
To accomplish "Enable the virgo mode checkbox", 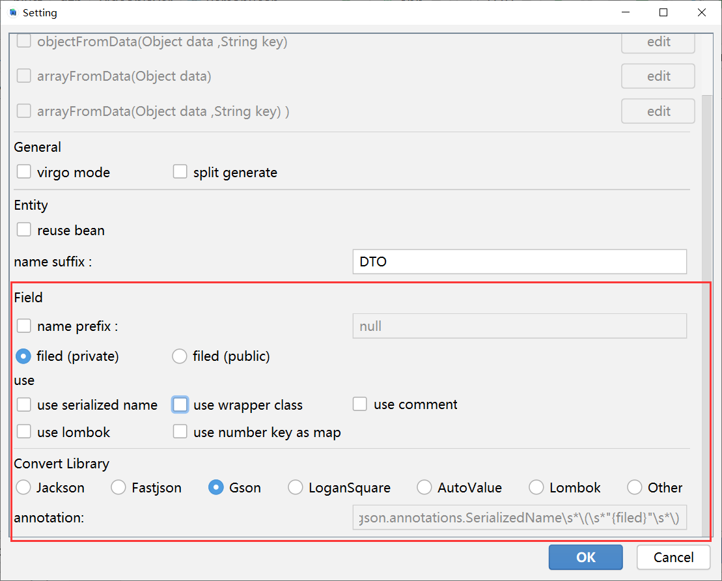I will click(24, 172).
